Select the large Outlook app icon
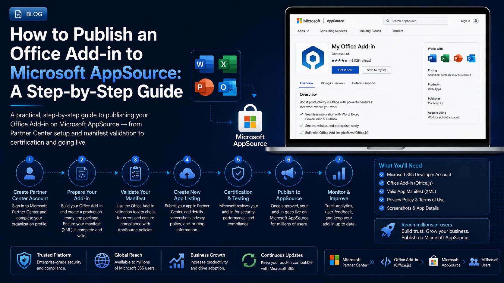The width and height of the screenshot is (504, 283). click(227, 87)
